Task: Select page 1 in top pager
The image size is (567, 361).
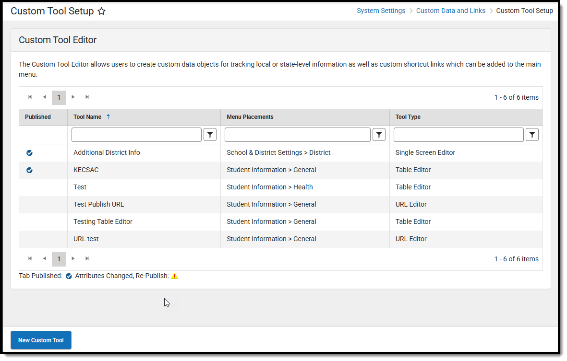Action: pos(59,98)
